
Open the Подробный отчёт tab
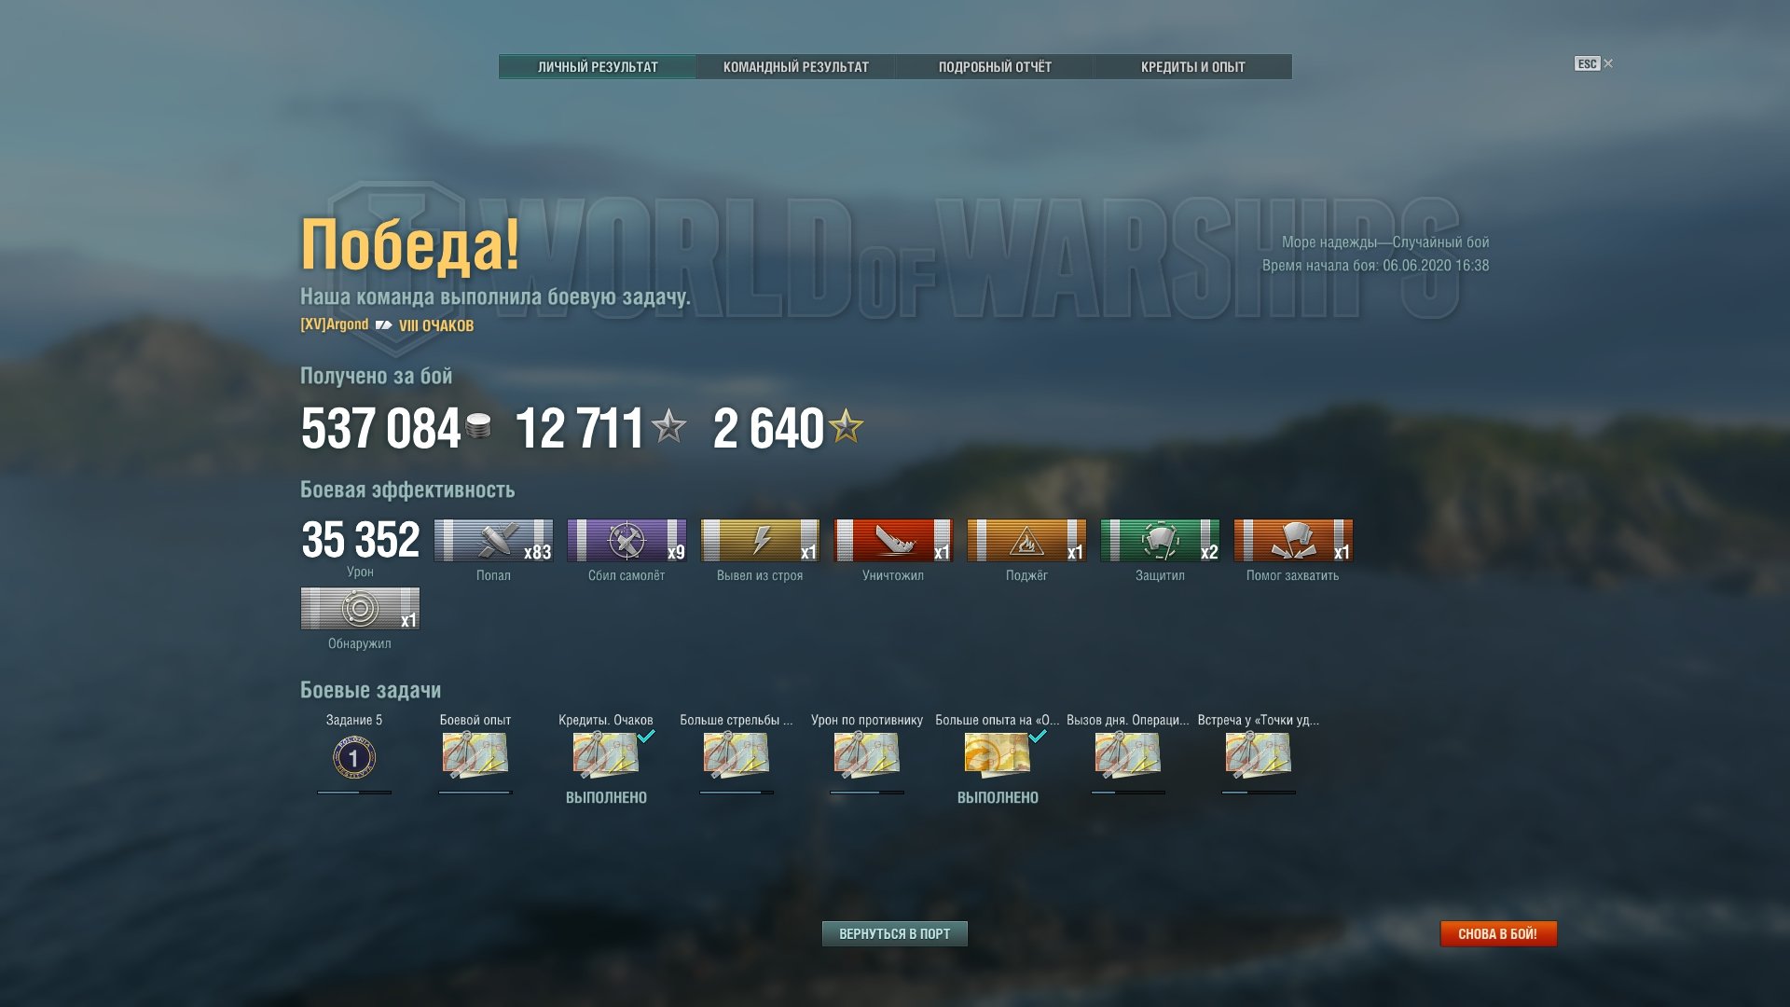point(995,67)
